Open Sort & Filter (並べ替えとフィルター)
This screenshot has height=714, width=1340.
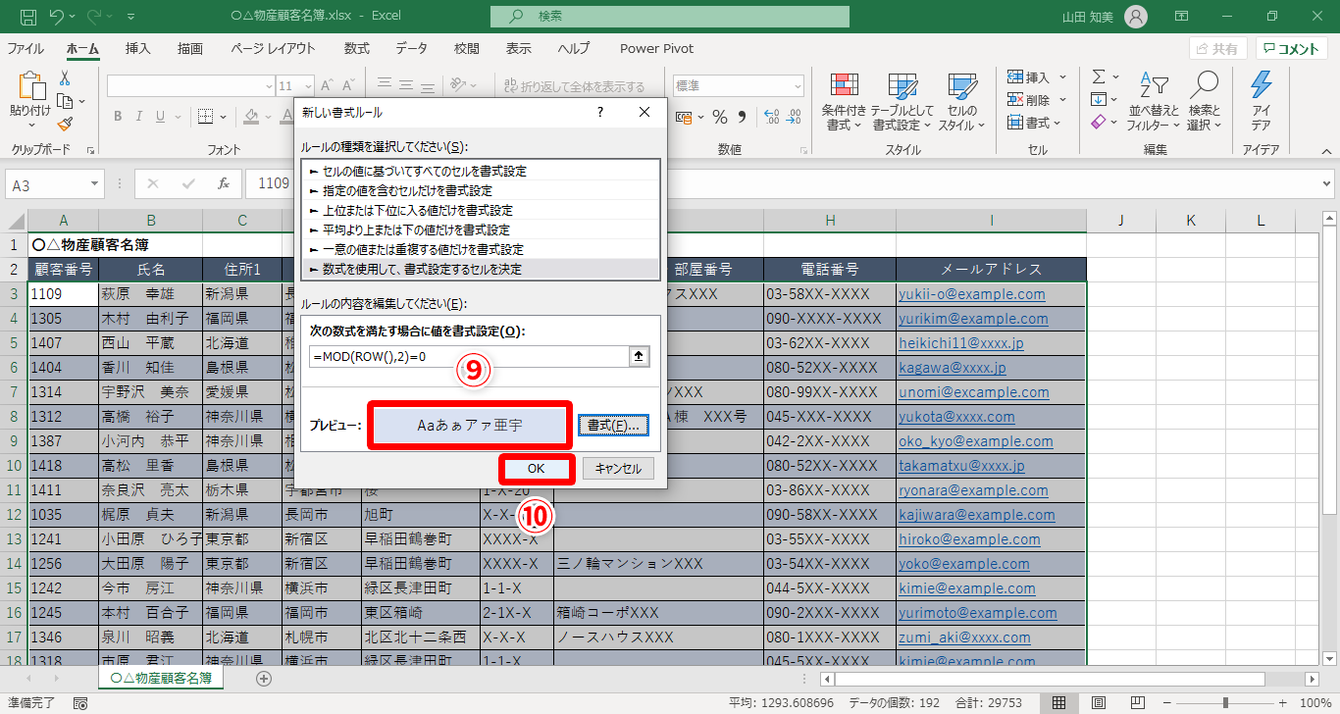[1154, 102]
